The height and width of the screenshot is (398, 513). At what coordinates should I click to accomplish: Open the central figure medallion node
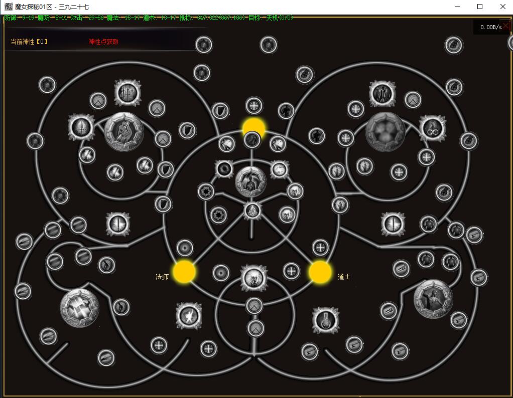pyautogui.click(x=250, y=181)
